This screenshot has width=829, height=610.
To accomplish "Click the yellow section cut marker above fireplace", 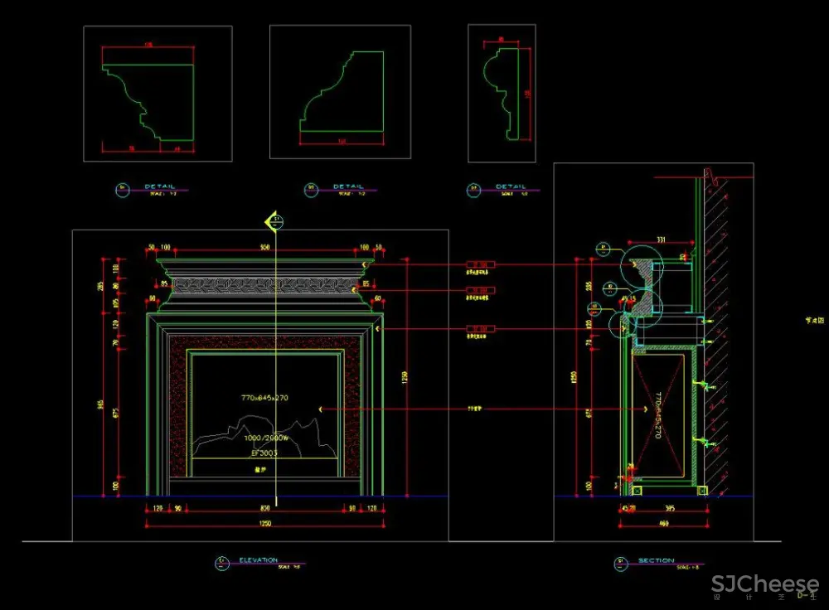I will point(274,221).
